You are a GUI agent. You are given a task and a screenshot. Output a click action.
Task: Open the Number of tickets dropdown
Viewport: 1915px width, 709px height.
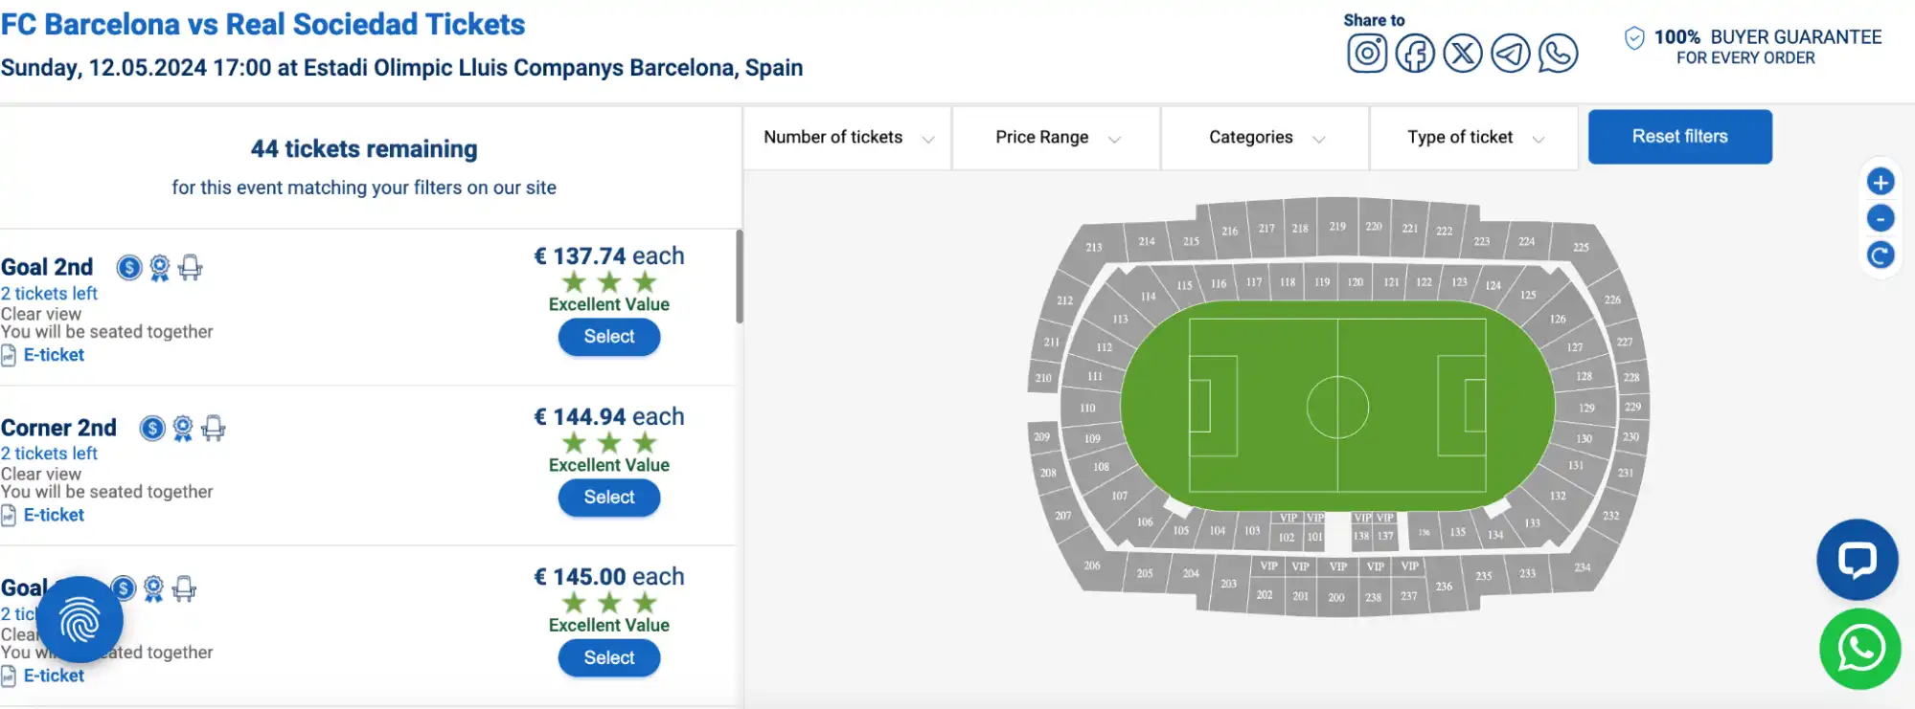tap(847, 137)
